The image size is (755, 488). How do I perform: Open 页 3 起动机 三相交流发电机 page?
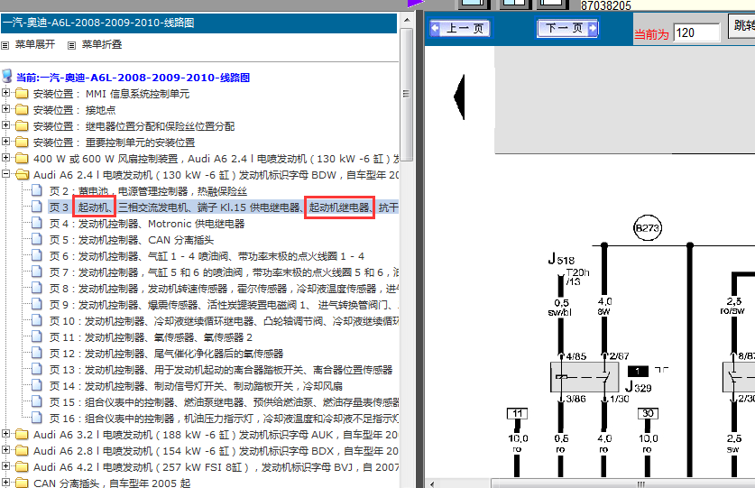224,207
